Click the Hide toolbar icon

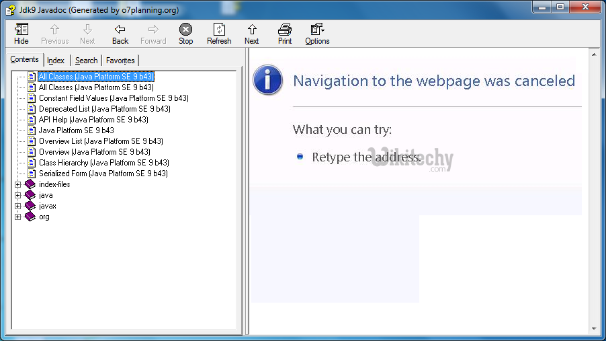point(21,30)
